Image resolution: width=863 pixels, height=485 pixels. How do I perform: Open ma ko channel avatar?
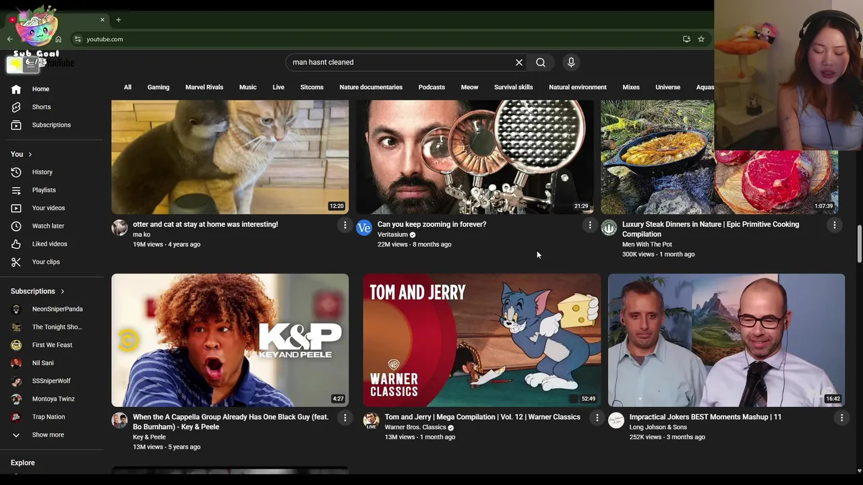click(x=119, y=228)
